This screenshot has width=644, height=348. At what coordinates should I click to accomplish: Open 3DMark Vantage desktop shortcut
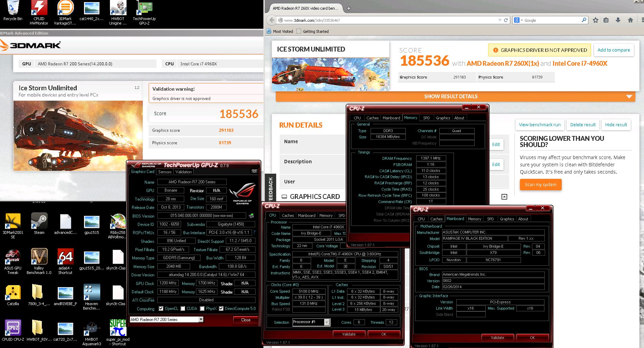tap(65, 12)
